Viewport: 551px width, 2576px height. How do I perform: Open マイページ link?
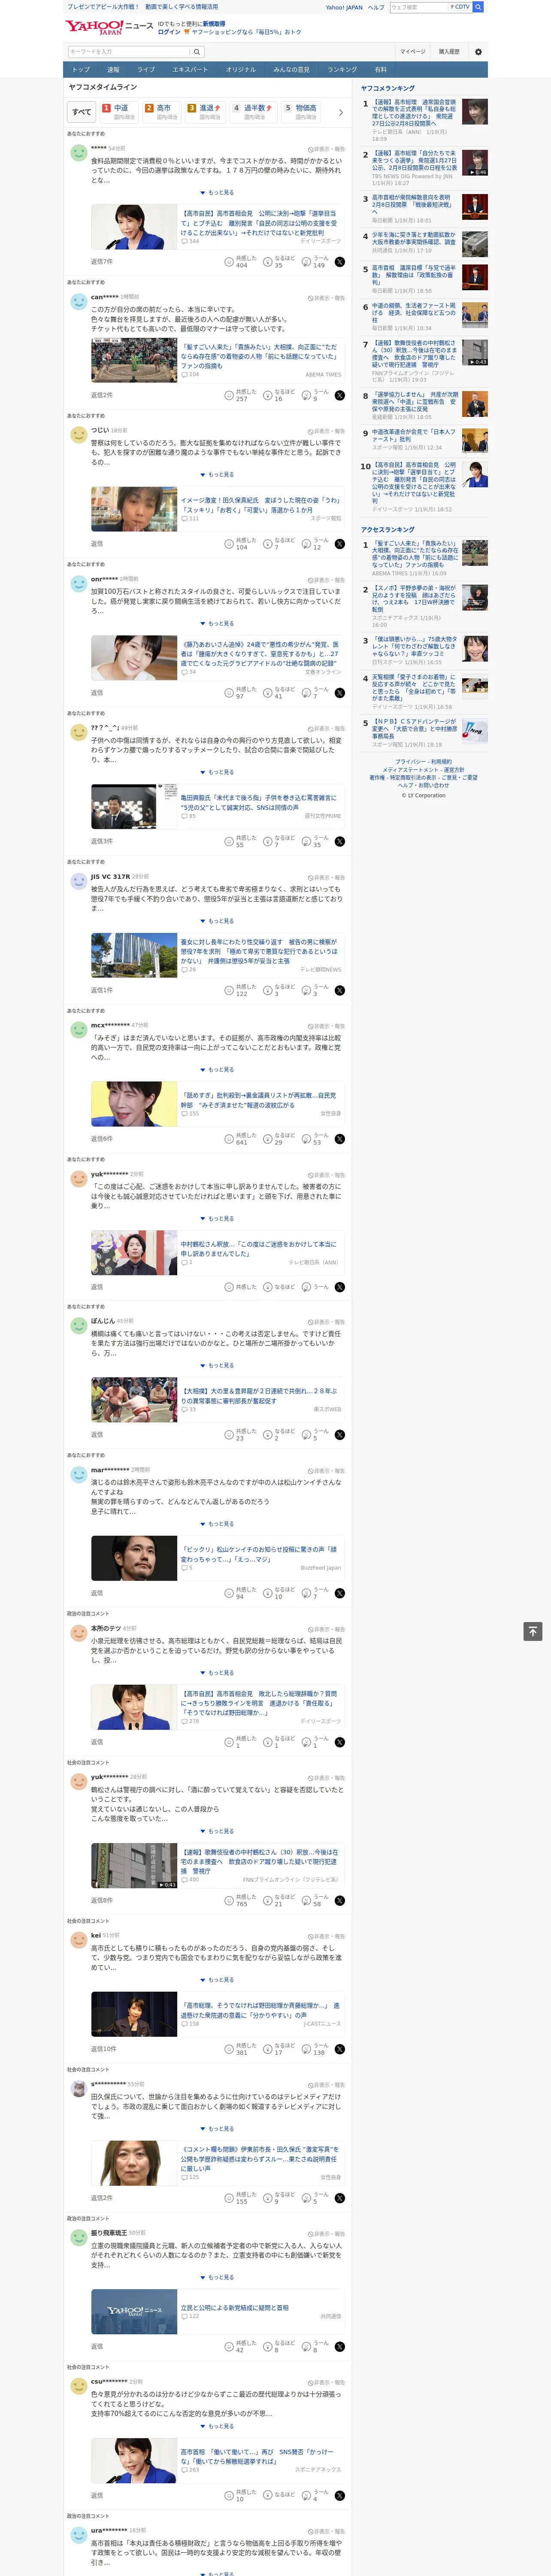tap(413, 52)
